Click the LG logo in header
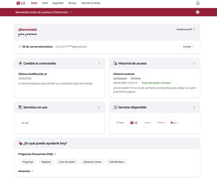Viewport: 217px width, 181px height. click(21, 3)
